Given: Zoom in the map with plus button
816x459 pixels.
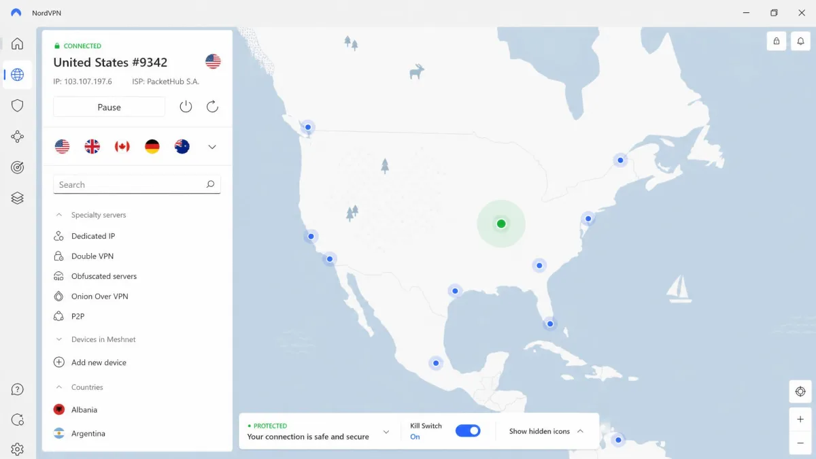Looking at the screenshot, I should 800,420.
